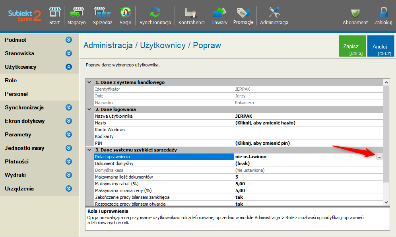
Task: Lock the app with Zablokuj
Action: pyautogui.click(x=383, y=16)
